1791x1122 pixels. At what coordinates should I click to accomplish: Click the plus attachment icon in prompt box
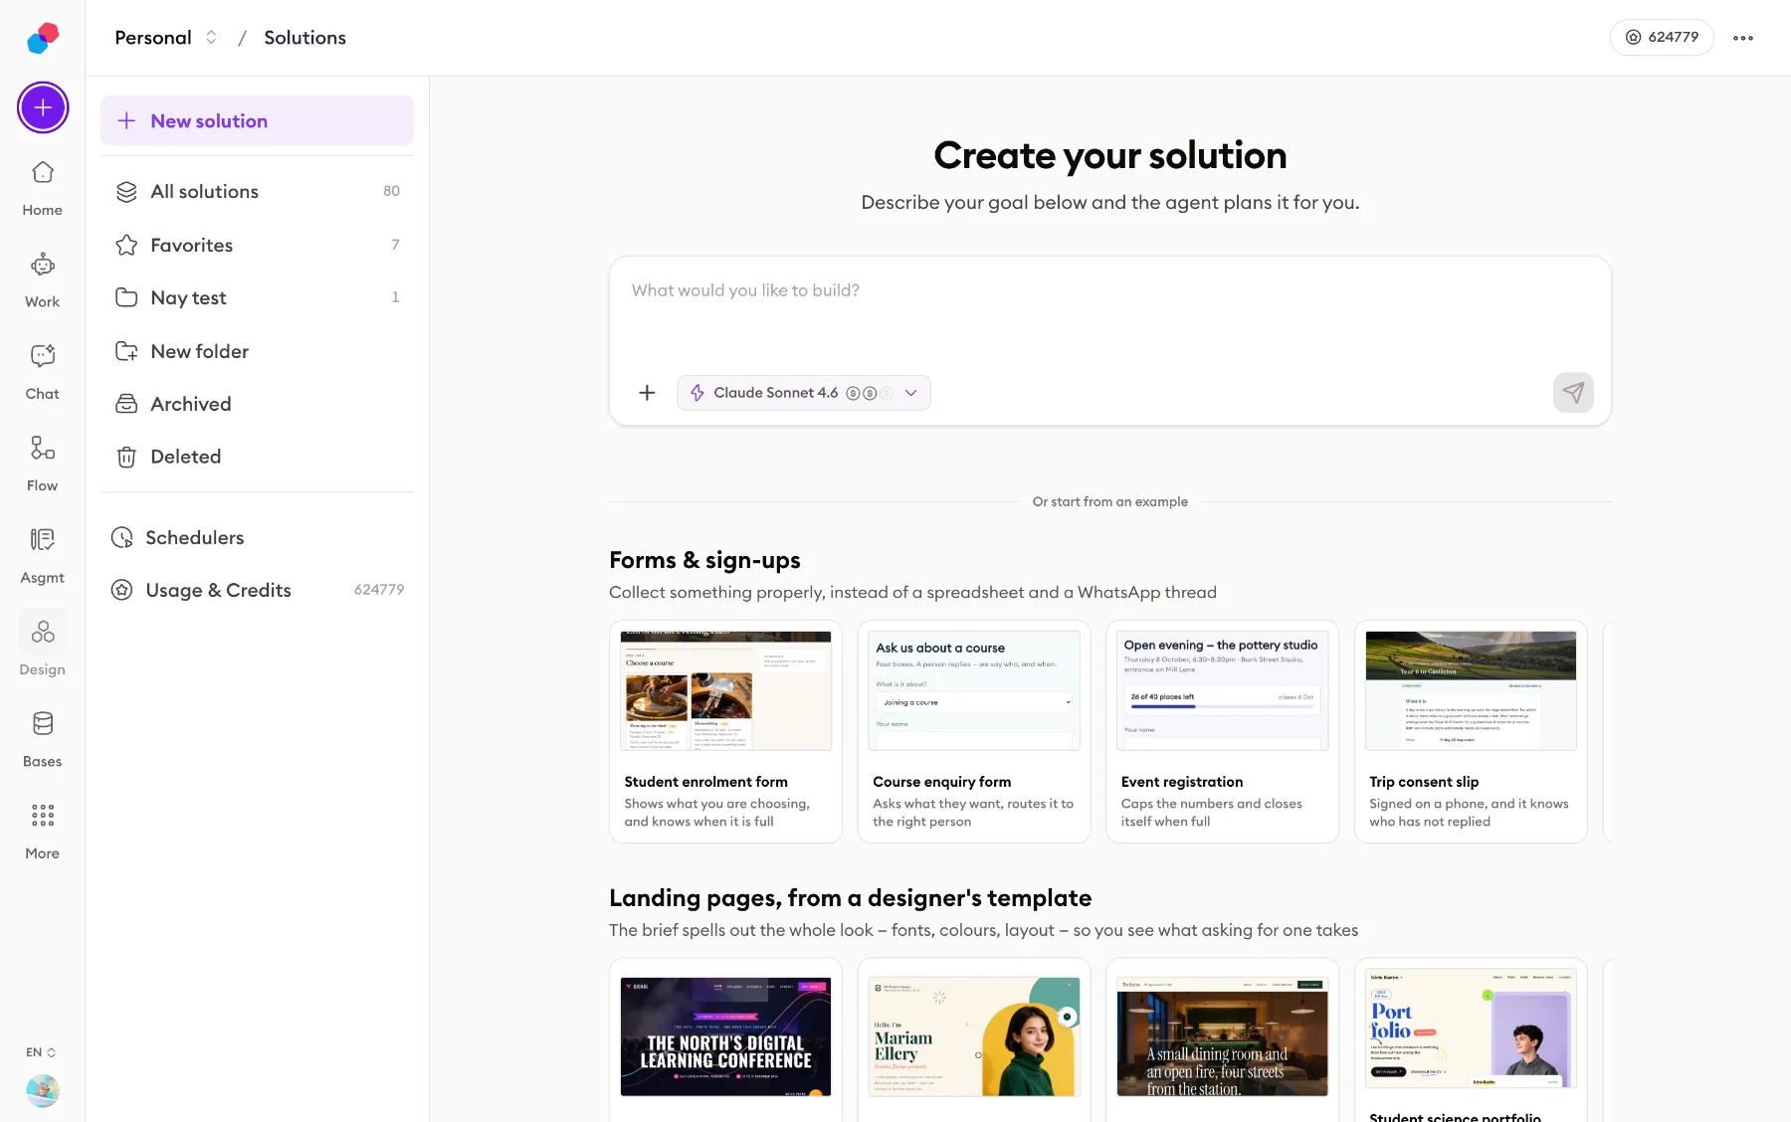click(x=647, y=393)
